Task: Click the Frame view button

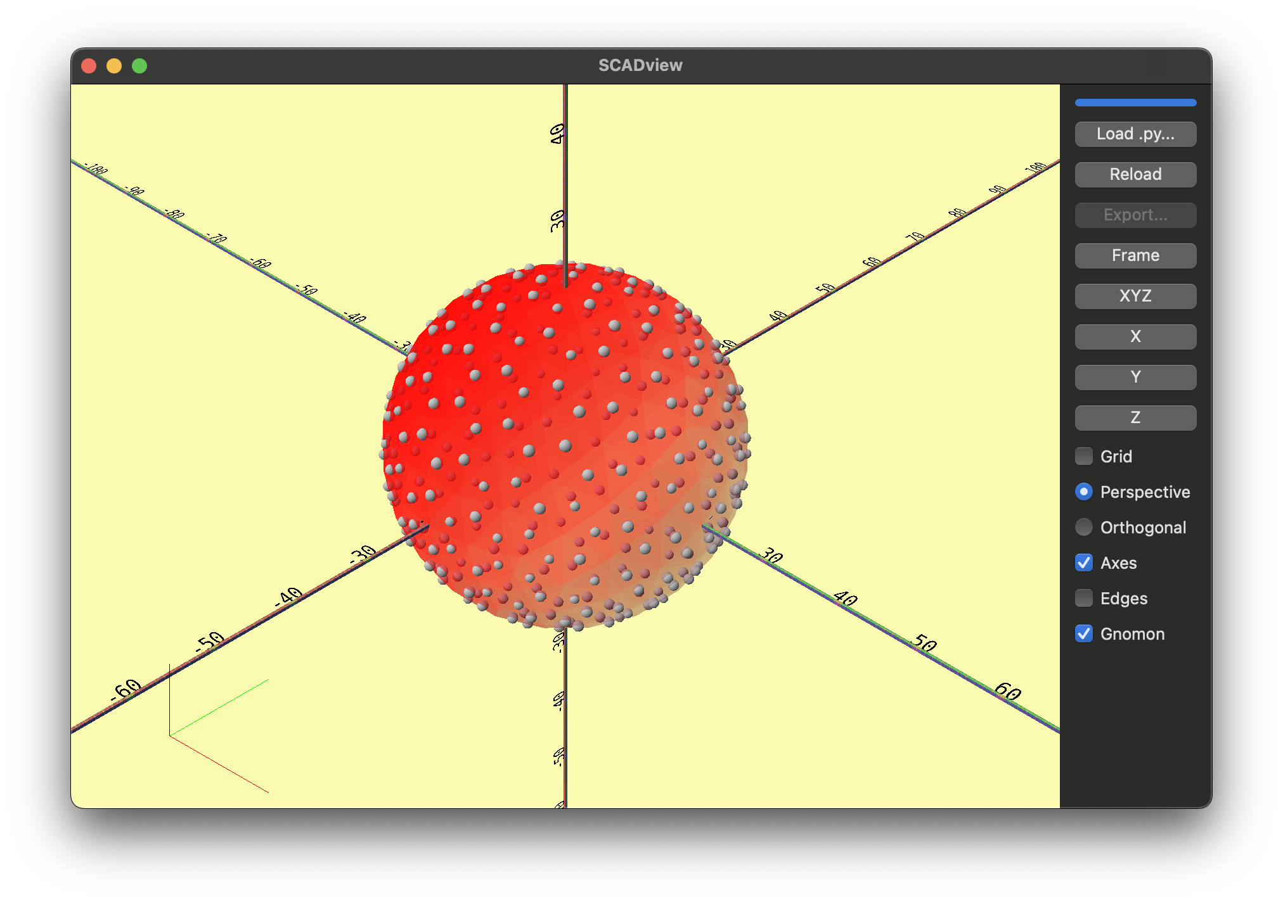Action: tap(1135, 256)
